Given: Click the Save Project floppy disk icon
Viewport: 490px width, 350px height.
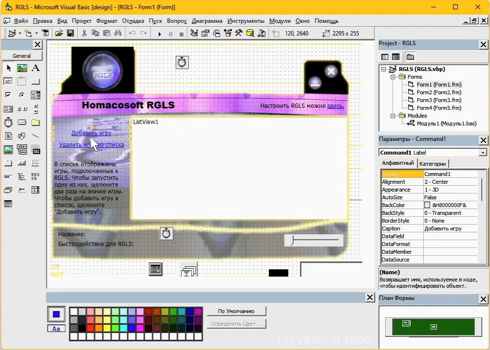Looking at the screenshot, I should [70, 34].
